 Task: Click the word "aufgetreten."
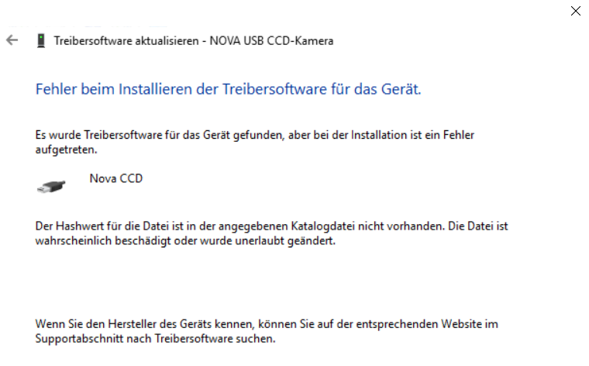click(66, 149)
